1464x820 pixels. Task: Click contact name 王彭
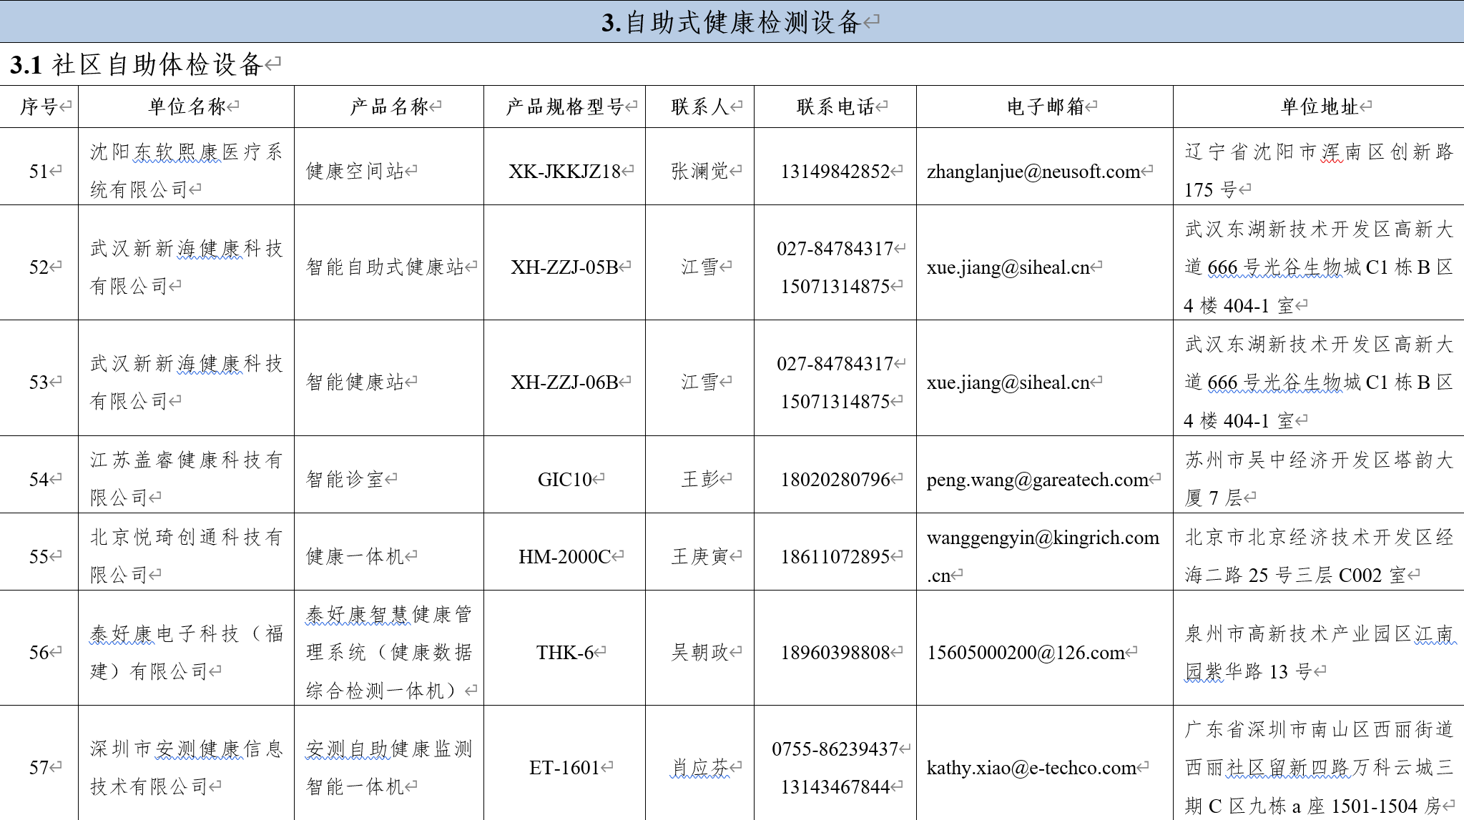[x=700, y=480]
